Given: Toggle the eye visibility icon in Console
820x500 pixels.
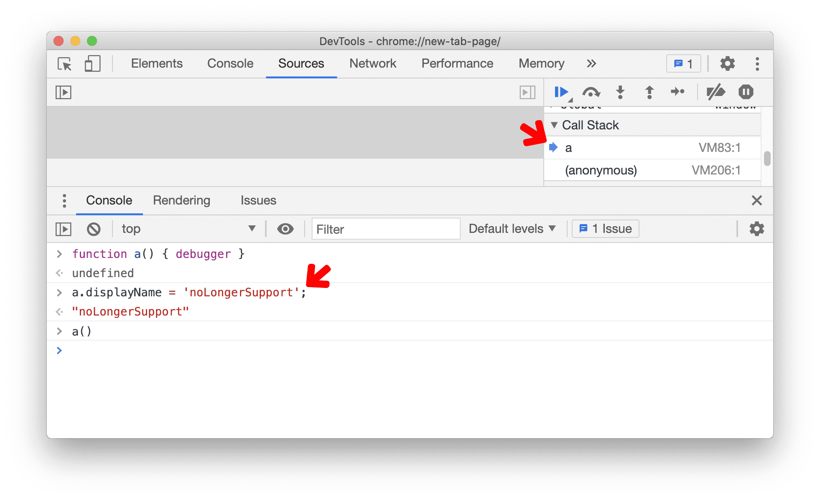Looking at the screenshot, I should pos(285,229).
